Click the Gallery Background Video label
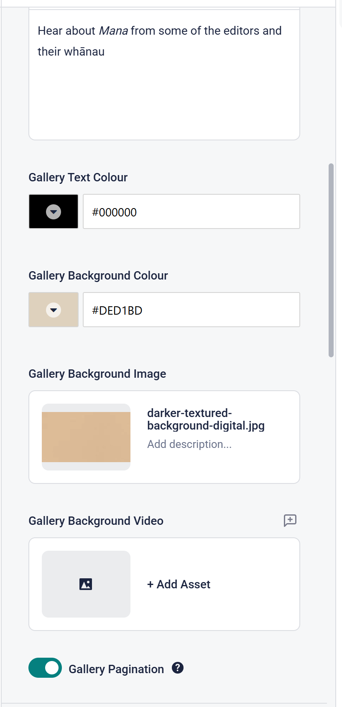 tap(96, 521)
